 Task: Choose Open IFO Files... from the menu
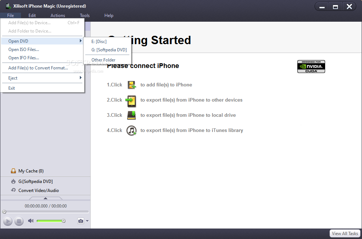click(x=42, y=58)
